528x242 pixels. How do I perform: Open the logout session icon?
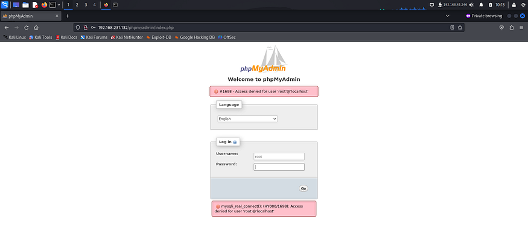pyautogui.click(x=523, y=5)
